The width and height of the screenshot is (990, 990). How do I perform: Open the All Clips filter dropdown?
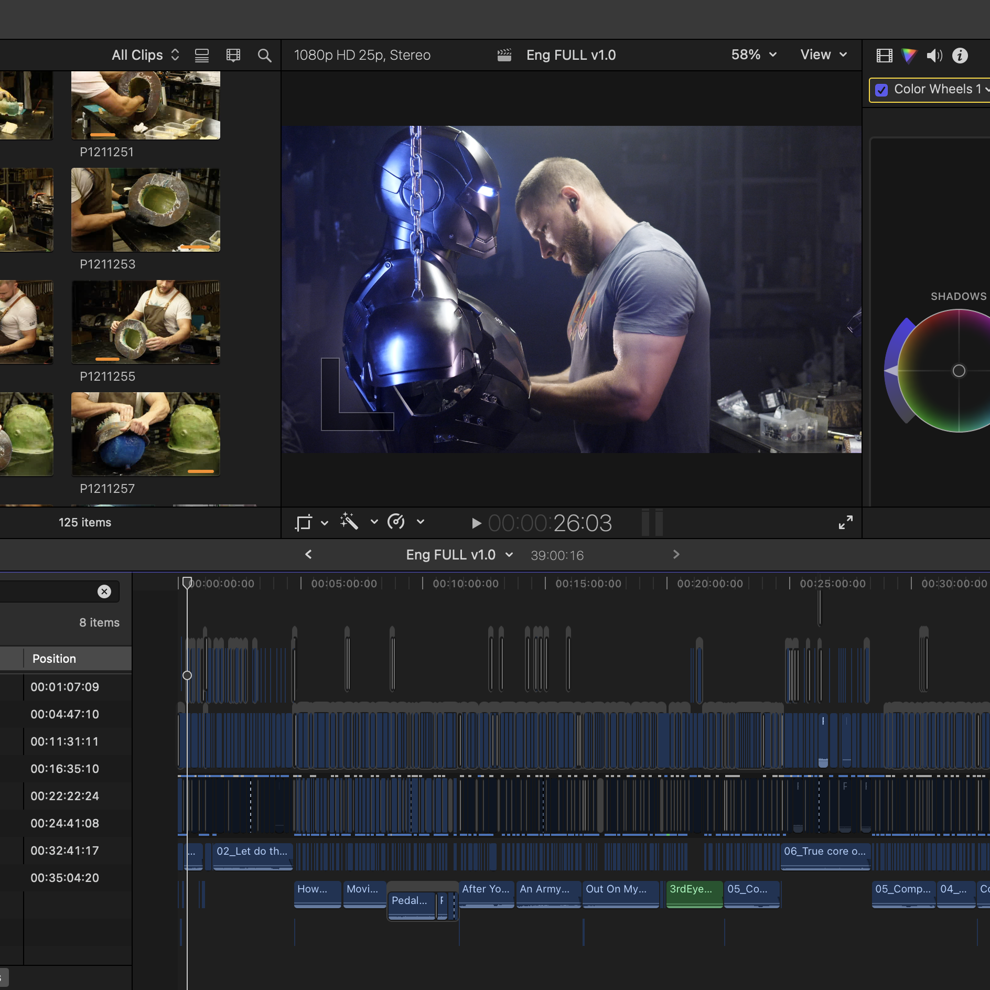(x=145, y=55)
